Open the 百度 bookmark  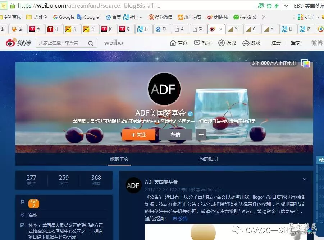click(113, 17)
